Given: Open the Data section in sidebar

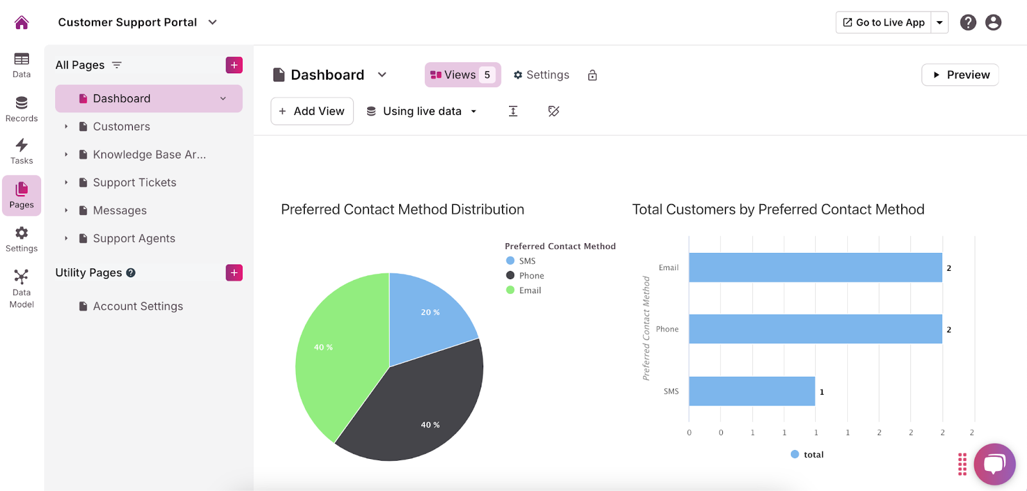Looking at the screenshot, I should 21,65.
